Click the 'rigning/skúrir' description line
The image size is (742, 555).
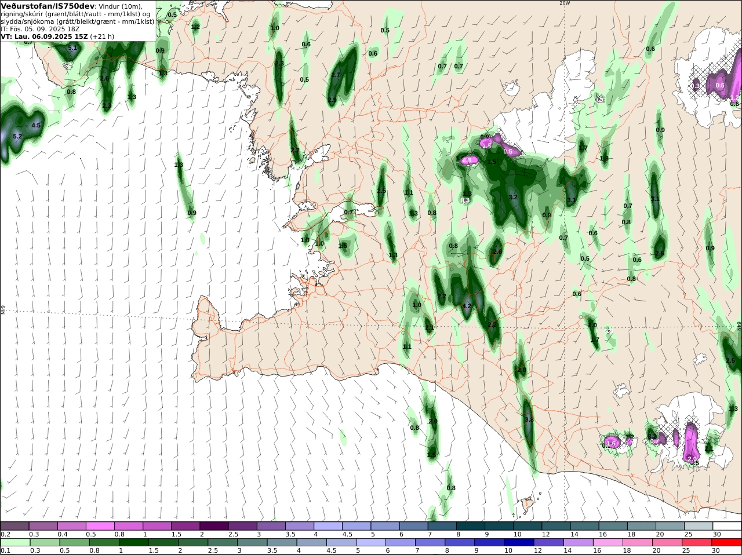tap(74, 14)
